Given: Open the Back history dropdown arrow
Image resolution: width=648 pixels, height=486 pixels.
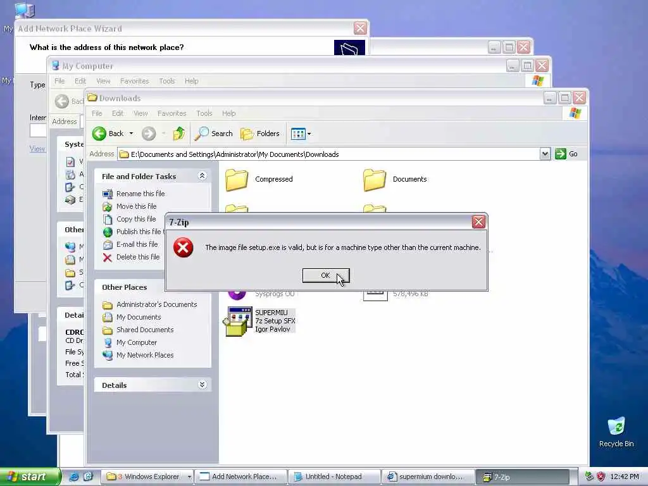Looking at the screenshot, I should coord(131,134).
